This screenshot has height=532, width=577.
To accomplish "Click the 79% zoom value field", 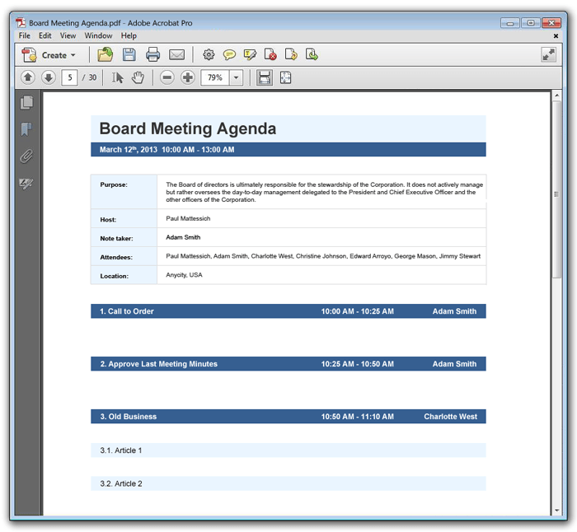I will point(215,77).
